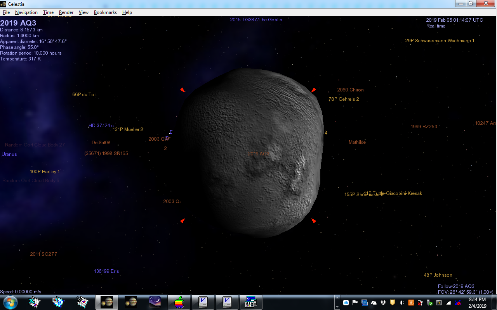Select the 136199 Eris label

coord(106,271)
